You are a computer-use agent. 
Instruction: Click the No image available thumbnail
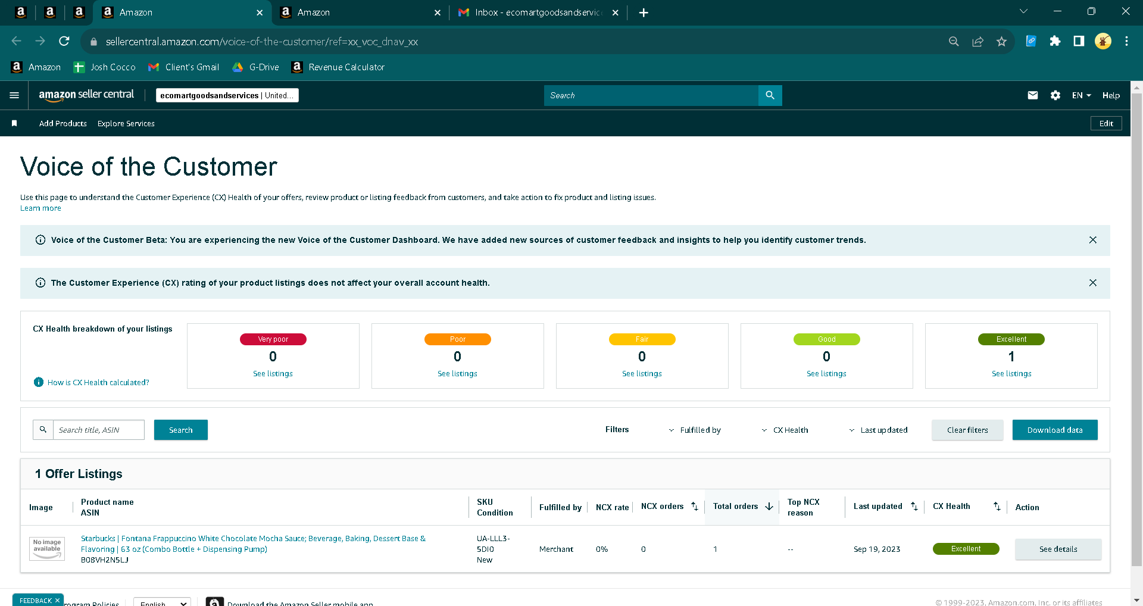[x=47, y=548]
